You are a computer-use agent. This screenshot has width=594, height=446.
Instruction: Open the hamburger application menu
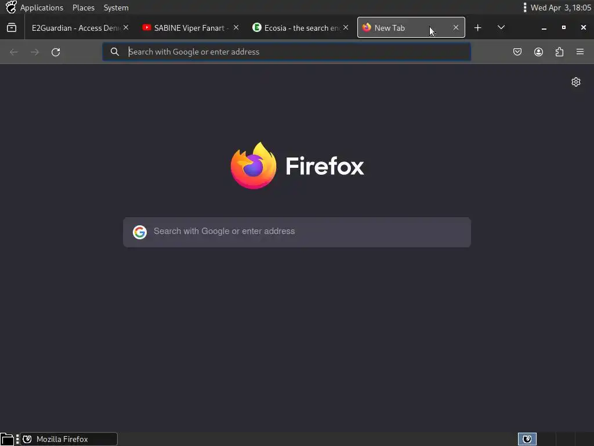point(580,52)
